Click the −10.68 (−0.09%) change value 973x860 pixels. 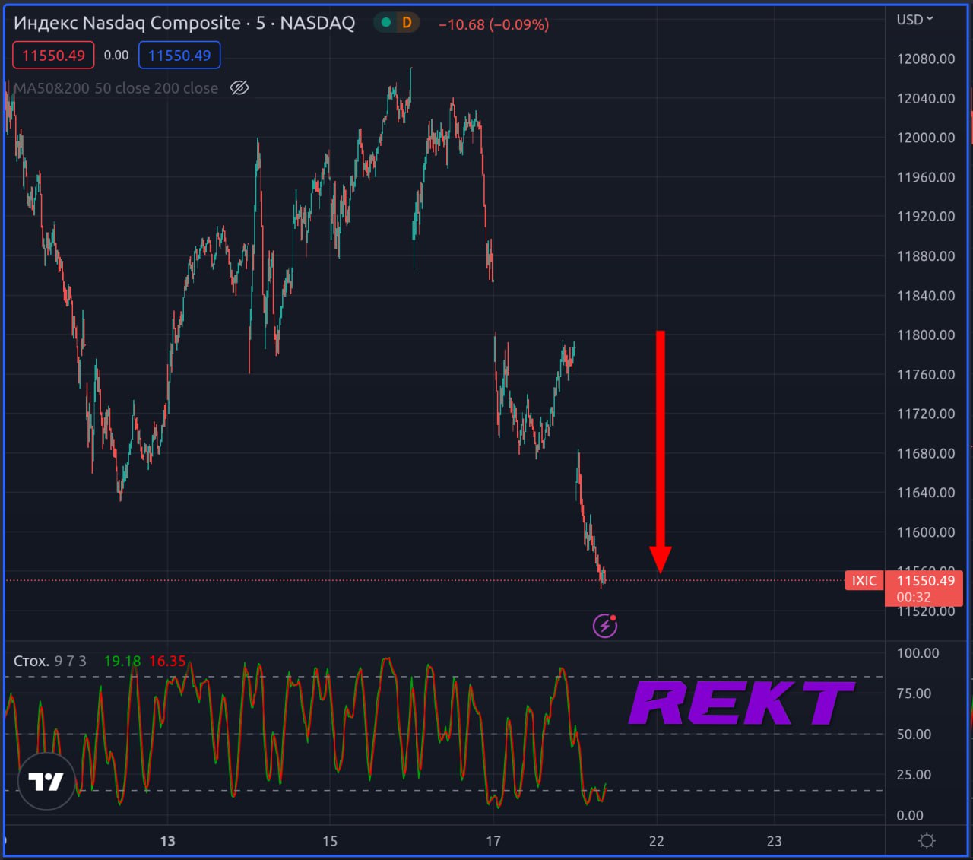coord(494,24)
